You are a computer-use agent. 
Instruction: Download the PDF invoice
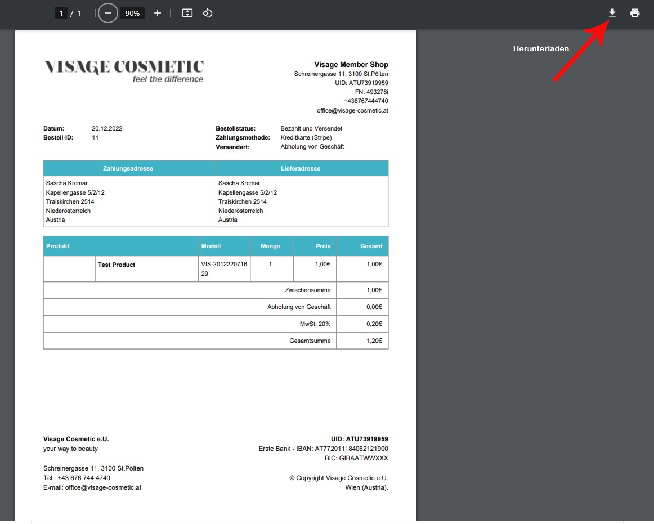[612, 13]
